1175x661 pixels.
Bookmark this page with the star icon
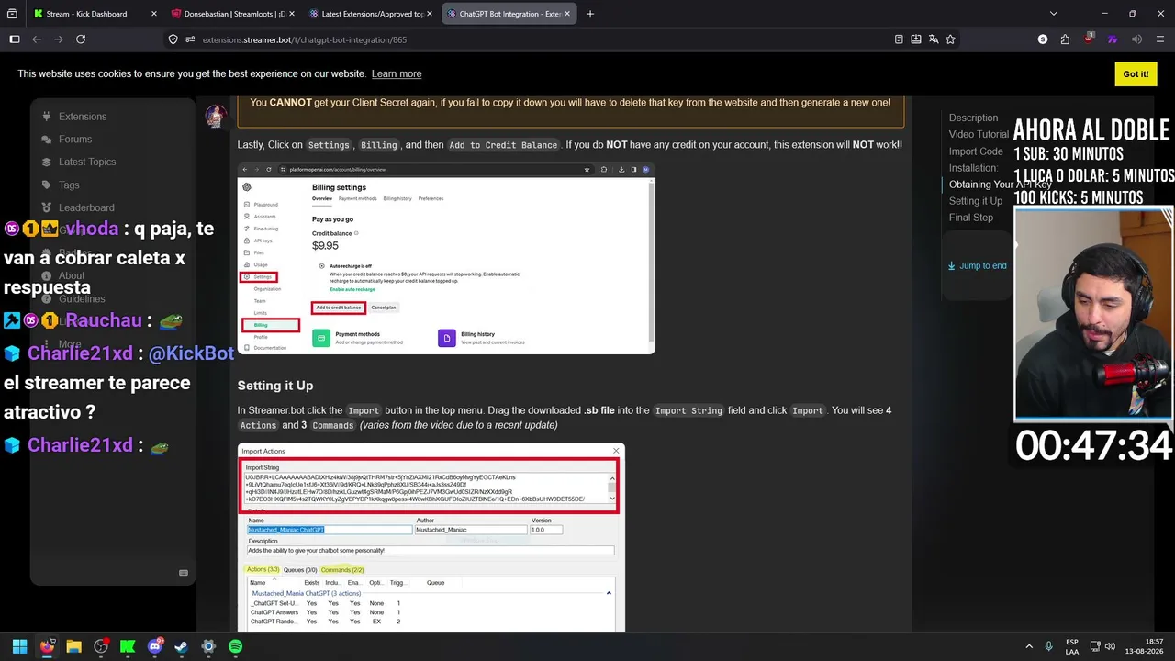951,39
